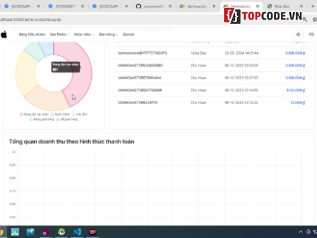Open the purple app icon in taskbar

tap(46, 232)
